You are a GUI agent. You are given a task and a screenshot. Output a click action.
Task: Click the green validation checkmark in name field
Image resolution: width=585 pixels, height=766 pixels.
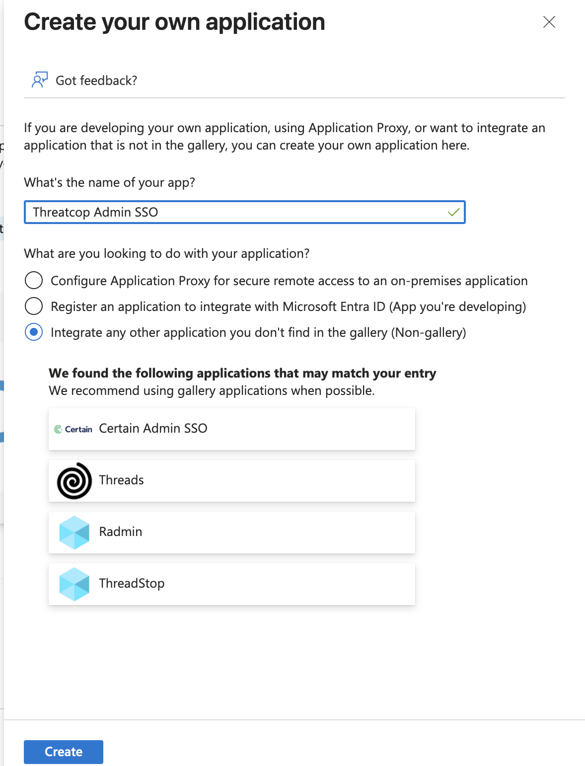tap(453, 213)
